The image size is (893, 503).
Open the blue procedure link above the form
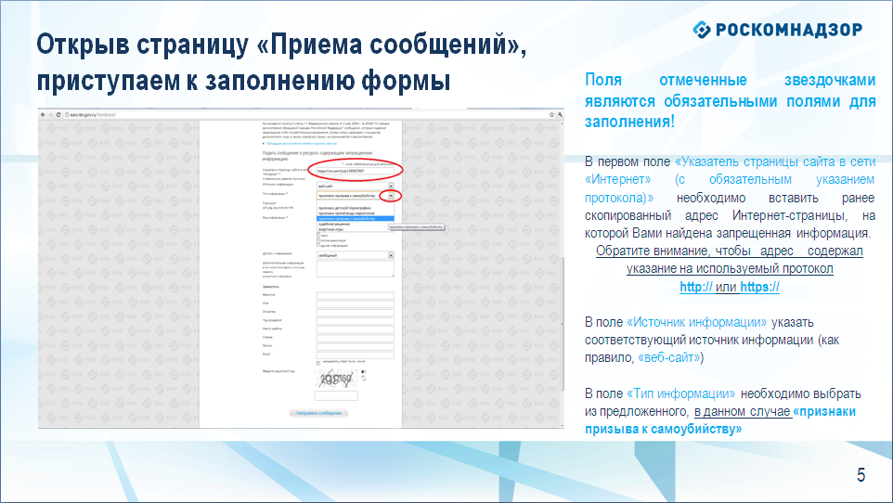click(302, 144)
